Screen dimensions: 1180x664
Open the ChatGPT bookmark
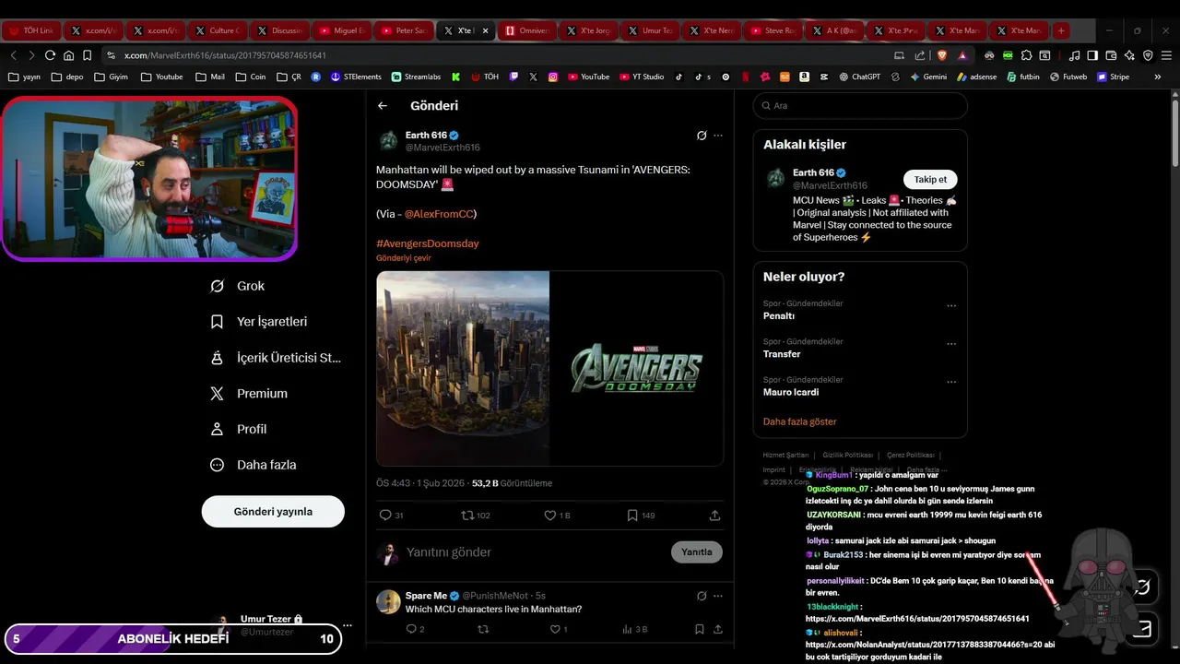click(859, 77)
